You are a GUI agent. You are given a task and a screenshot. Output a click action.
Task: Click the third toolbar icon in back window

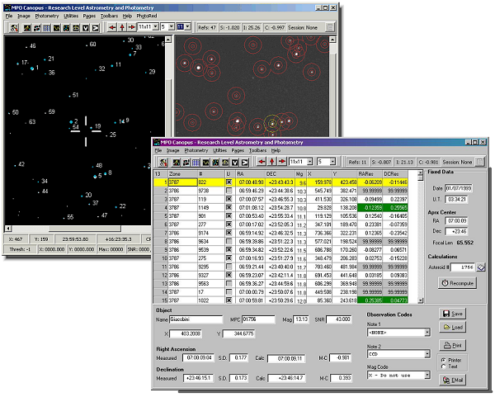[37, 28]
